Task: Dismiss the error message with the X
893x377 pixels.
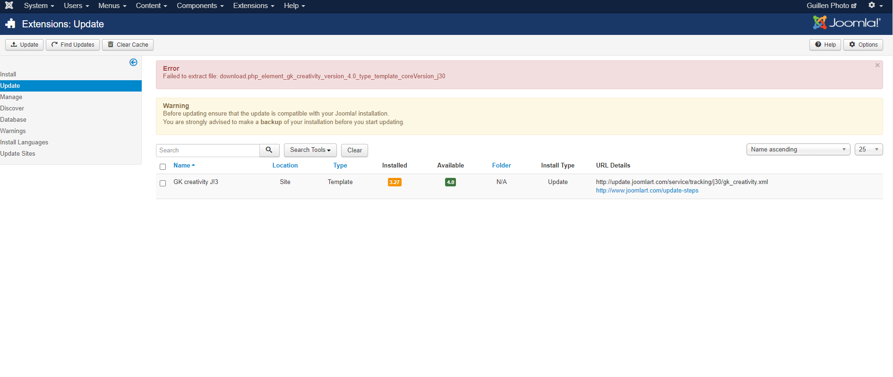Action: (x=877, y=66)
